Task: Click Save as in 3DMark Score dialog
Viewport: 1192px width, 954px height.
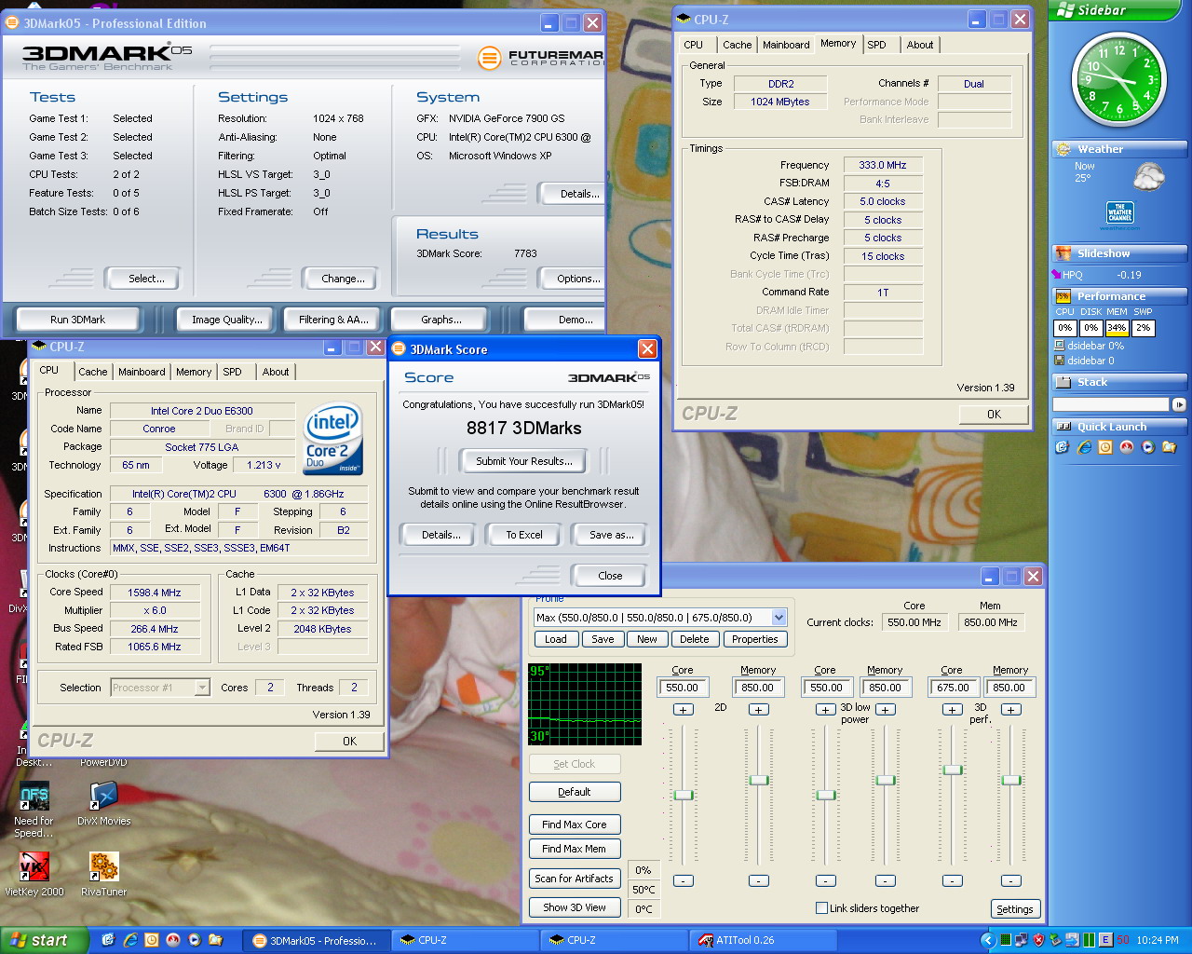Action: coord(612,535)
